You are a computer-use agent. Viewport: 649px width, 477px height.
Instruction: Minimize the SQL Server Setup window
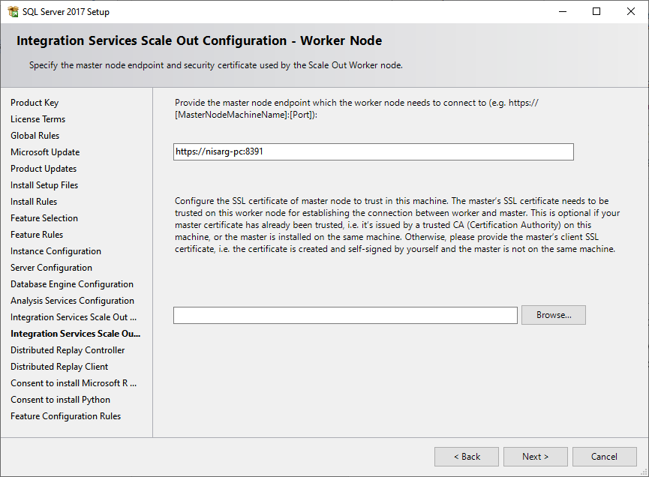coord(563,11)
